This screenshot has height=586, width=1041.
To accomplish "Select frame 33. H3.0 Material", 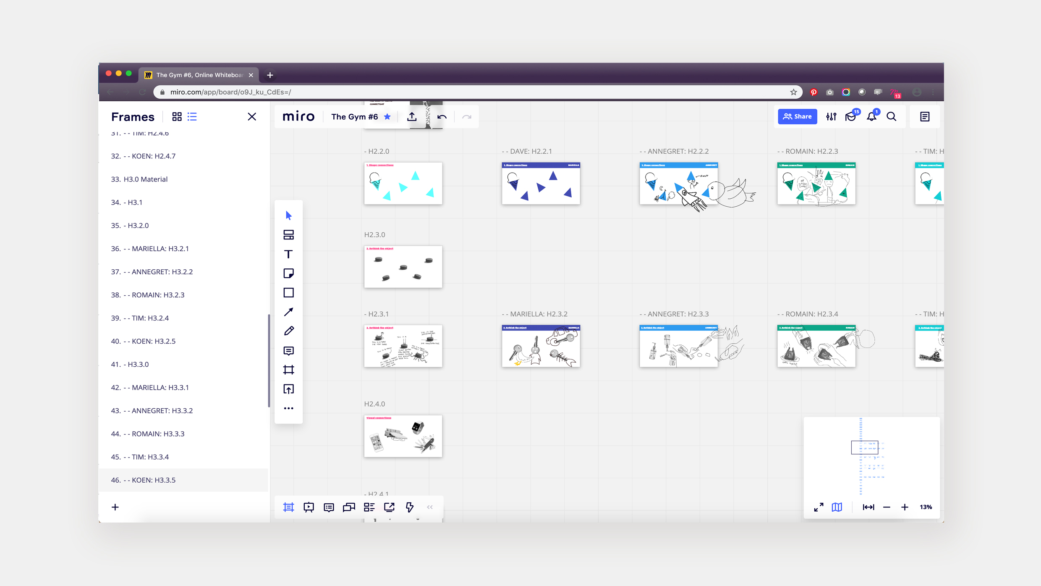I will (145, 179).
